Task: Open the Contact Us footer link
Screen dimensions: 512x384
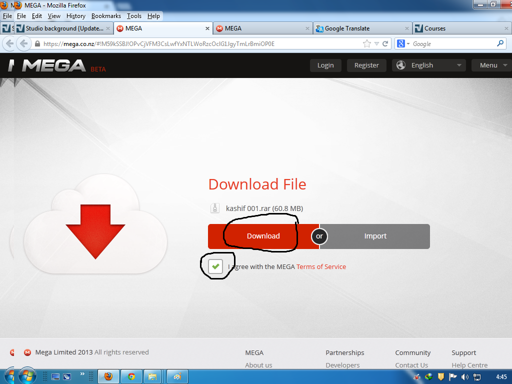Action: [411, 365]
